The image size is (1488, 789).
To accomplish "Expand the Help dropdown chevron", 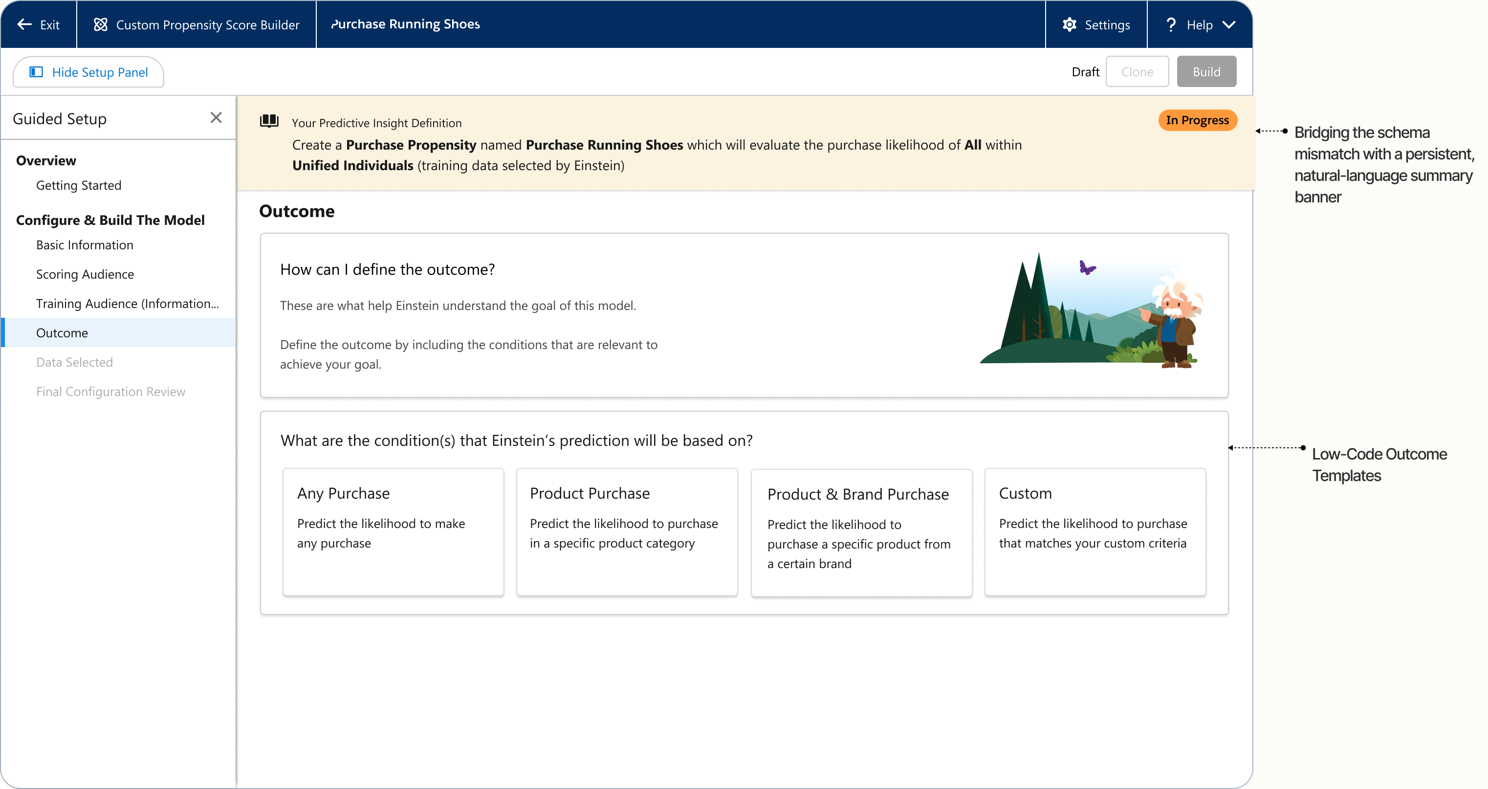I will point(1229,24).
